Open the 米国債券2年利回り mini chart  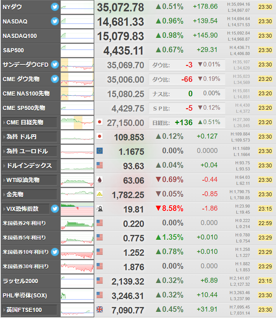tap(77, 223)
